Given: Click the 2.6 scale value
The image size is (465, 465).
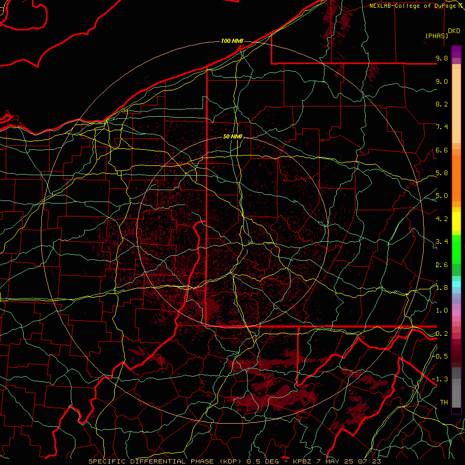Looking at the screenshot, I should click(x=442, y=265).
